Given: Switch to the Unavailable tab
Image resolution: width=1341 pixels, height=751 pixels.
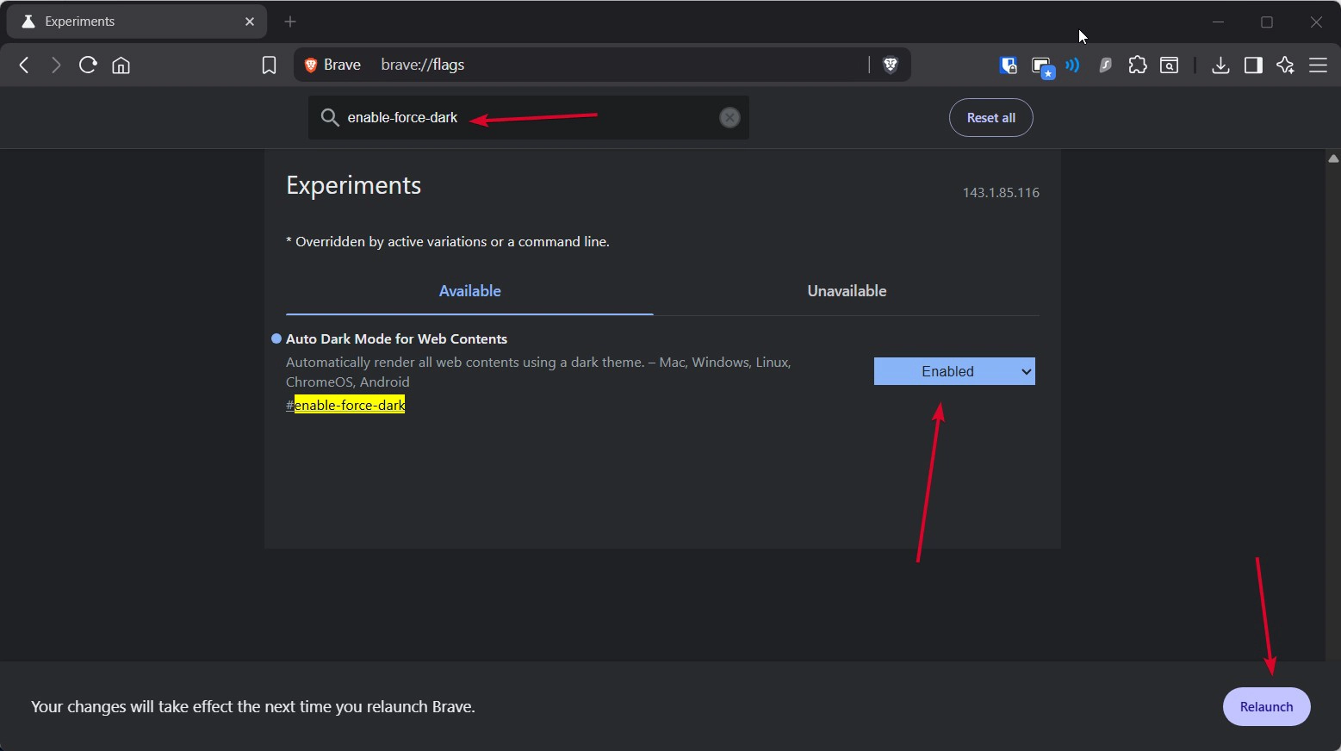Looking at the screenshot, I should point(846,291).
